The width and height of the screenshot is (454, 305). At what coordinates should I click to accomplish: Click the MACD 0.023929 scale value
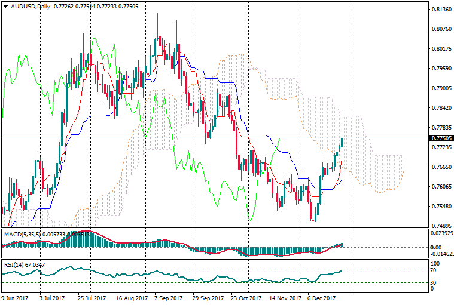[x=441, y=233]
